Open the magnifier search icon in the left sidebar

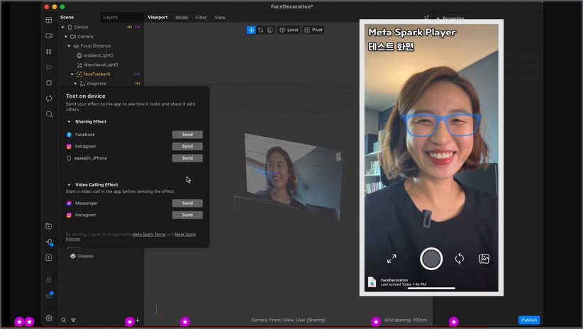click(x=49, y=114)
